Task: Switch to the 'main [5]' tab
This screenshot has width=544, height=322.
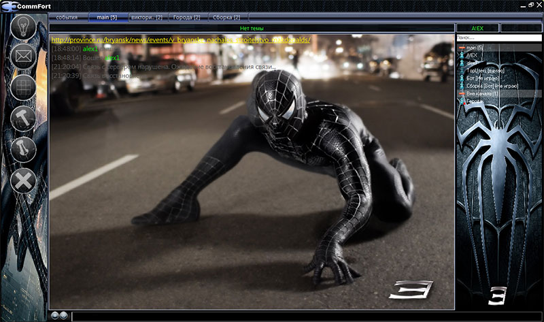Action: click(107, 16)
